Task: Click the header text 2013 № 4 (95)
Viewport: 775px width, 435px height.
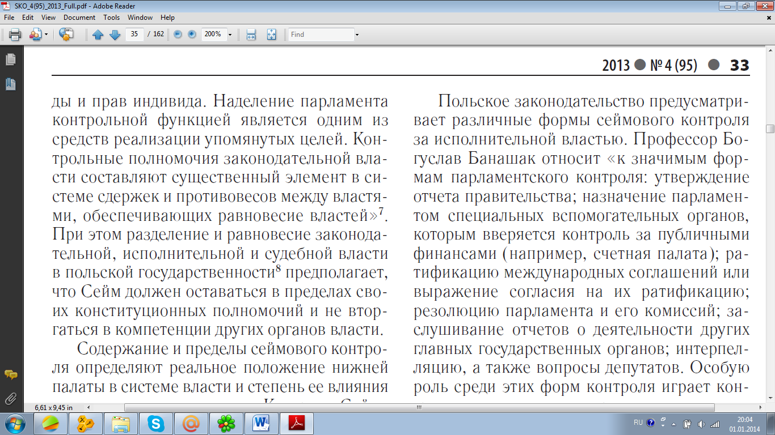Action: click(x=650, y=65)
